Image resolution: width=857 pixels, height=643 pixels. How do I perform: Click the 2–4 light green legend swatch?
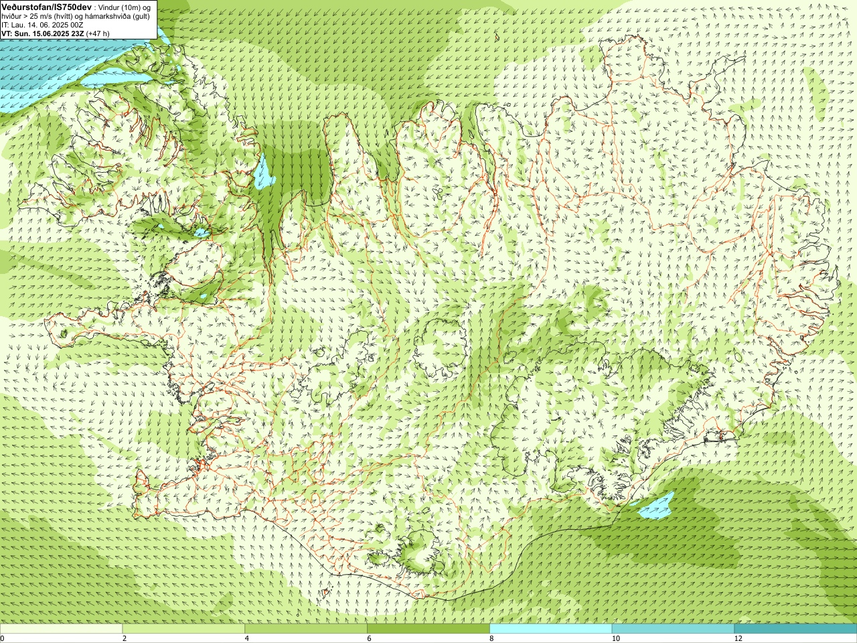click(183, 629)
